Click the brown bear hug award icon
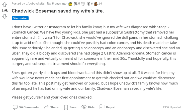The height and width of the screenshot is (112, 185). coord(96,4)
